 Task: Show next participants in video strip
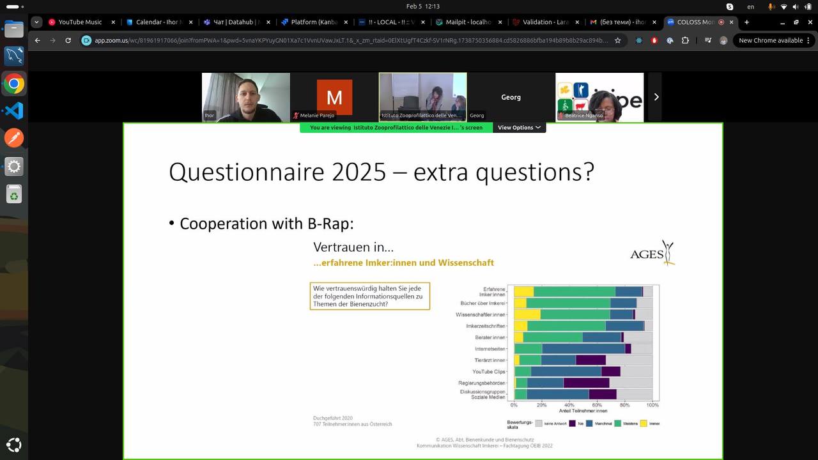click(x=655, y=97)
